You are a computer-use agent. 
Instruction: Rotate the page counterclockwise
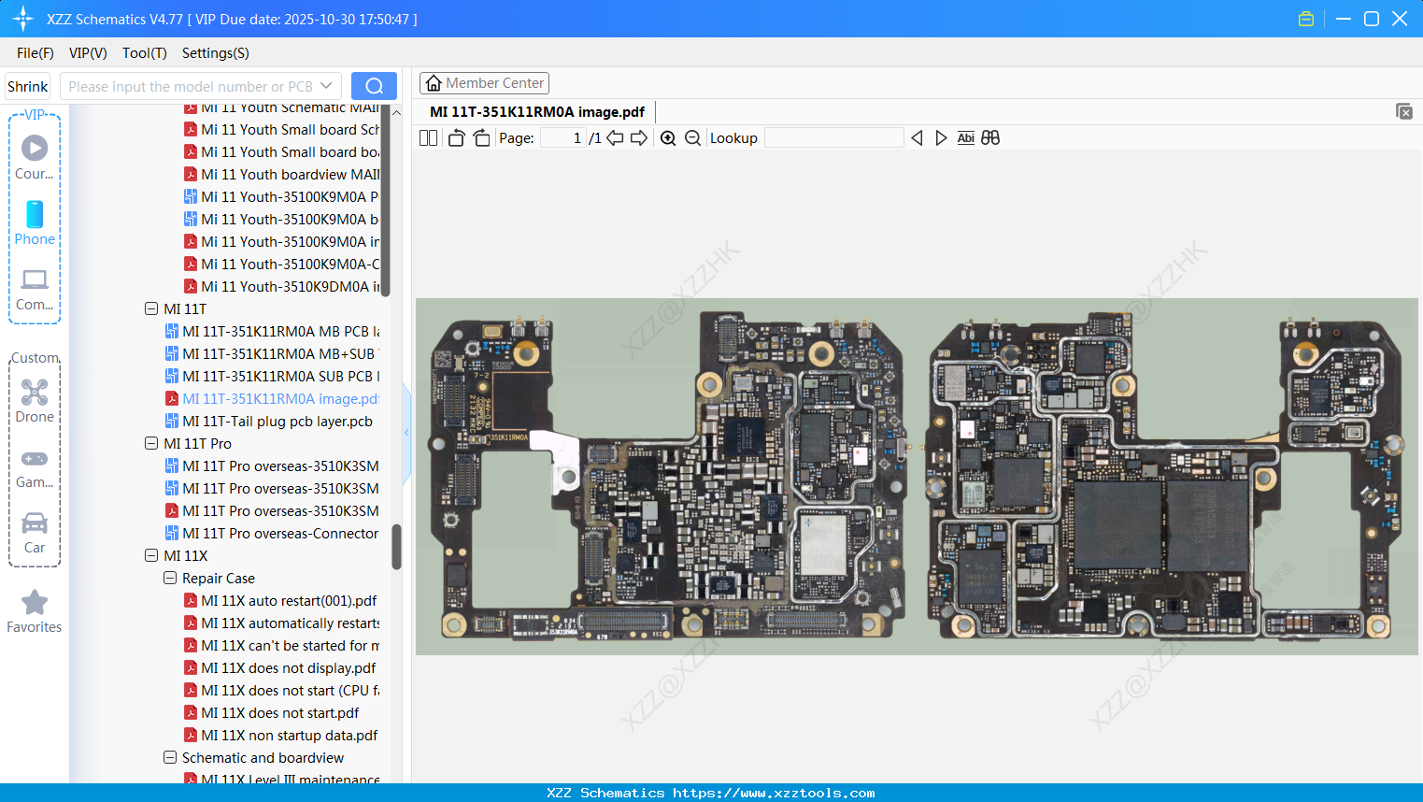tap(455, 137)
